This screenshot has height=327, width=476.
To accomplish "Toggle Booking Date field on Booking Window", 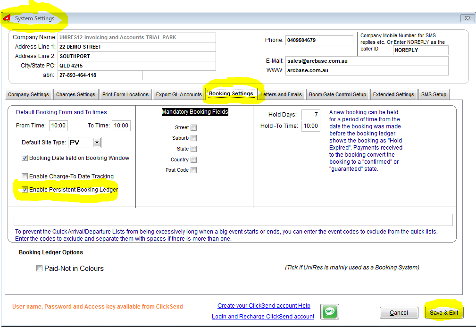I will click(x=25, y=158).
